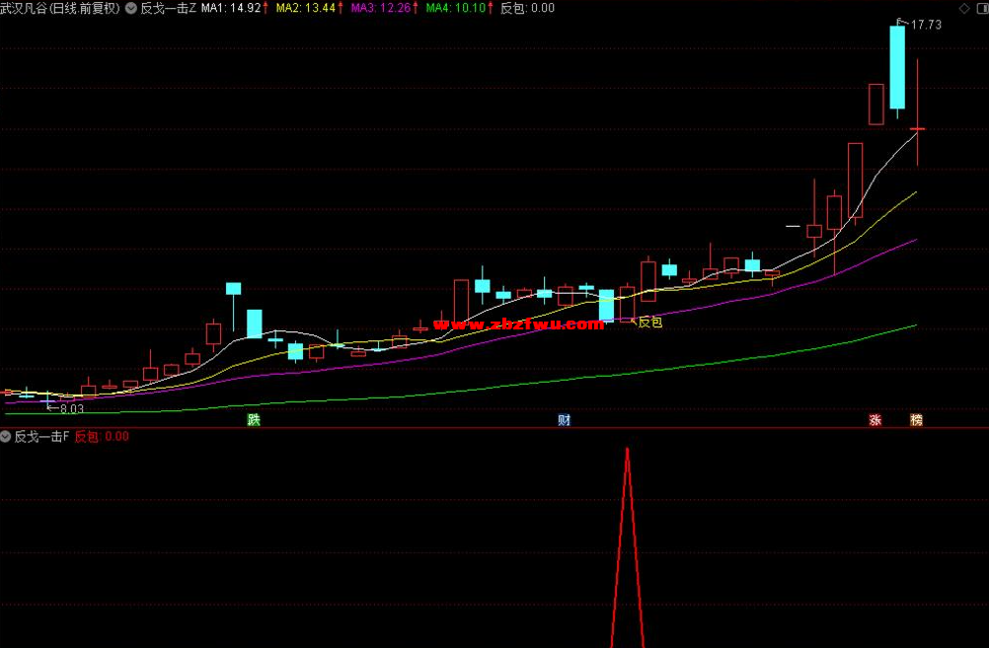The height and width of the screenshot is (648, 989).
Task: Click the 反戈一击F sub-chart indicator name
Action: click(41, 436)
